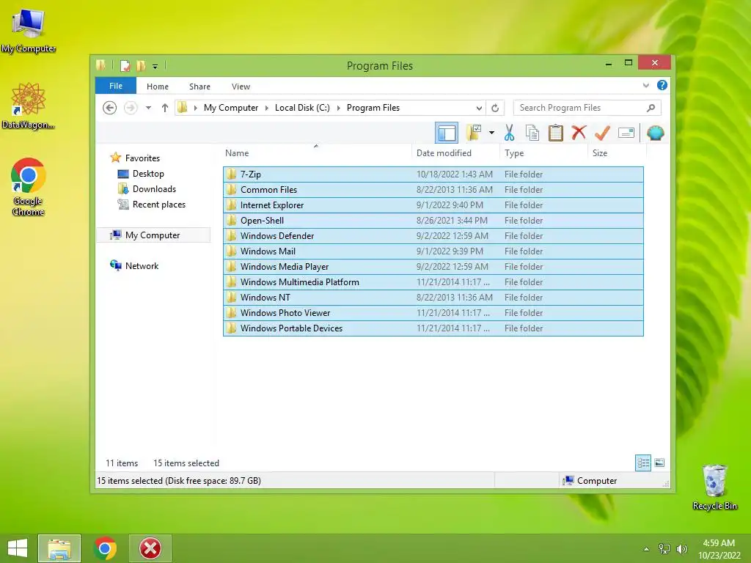Click the blue shell Open-Shell settings icon
This screenshot has width=751, height=563.
click(x=655, y=133)
